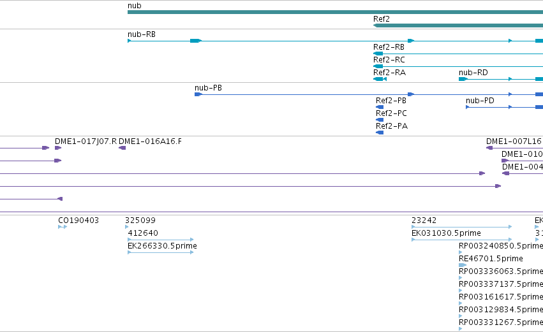This screenshot has width=543, height=332.
Task: Click the RP003129834.5prime label
Action: 501,310
